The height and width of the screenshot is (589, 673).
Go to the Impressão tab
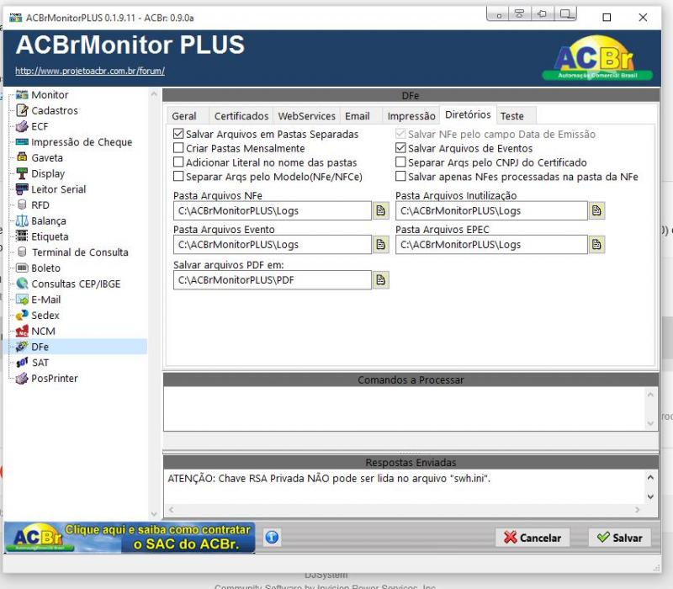tap(411, 116)
